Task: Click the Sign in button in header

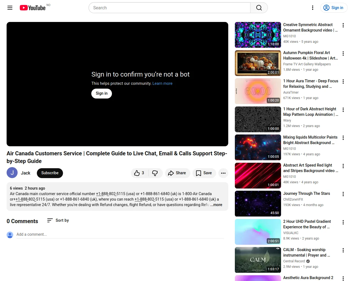Action: [x=334, y=8]
